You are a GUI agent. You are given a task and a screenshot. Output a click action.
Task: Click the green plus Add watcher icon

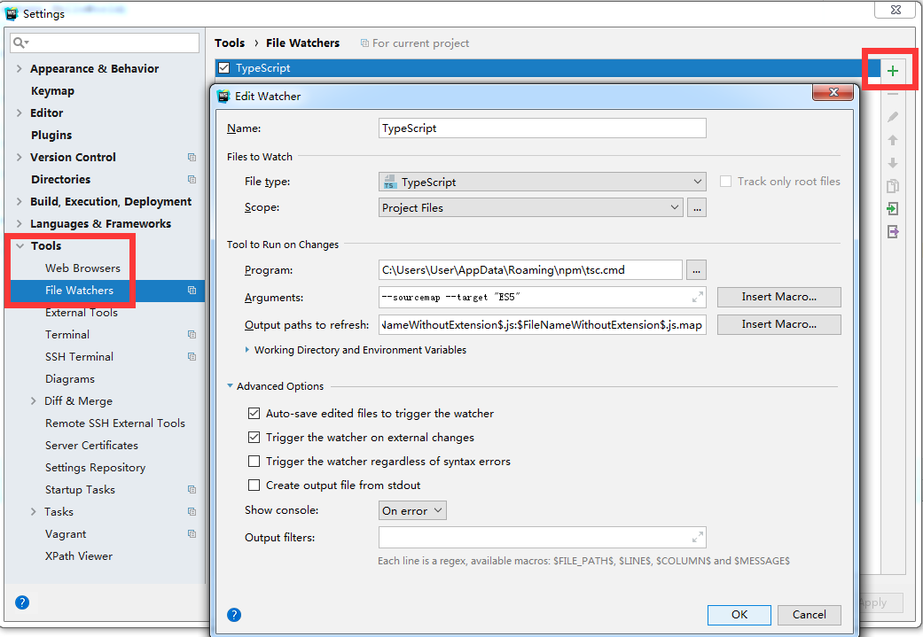coord(893,71)
